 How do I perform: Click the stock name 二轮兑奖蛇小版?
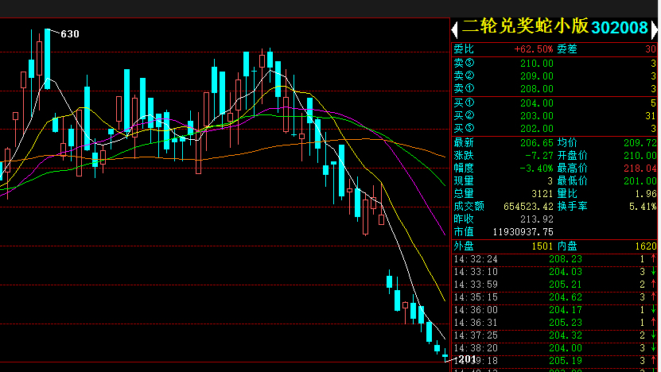pos(525,26)
